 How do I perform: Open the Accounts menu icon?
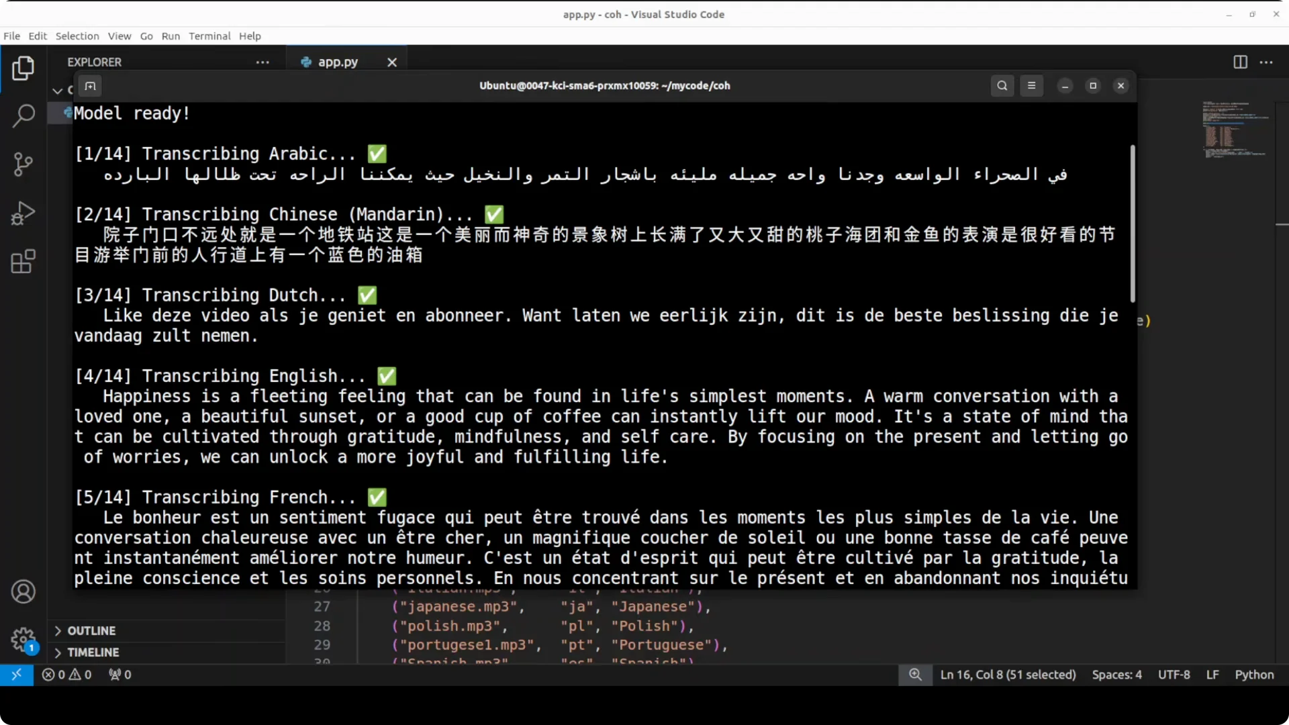pyautogui.click(x=23, y=591)
